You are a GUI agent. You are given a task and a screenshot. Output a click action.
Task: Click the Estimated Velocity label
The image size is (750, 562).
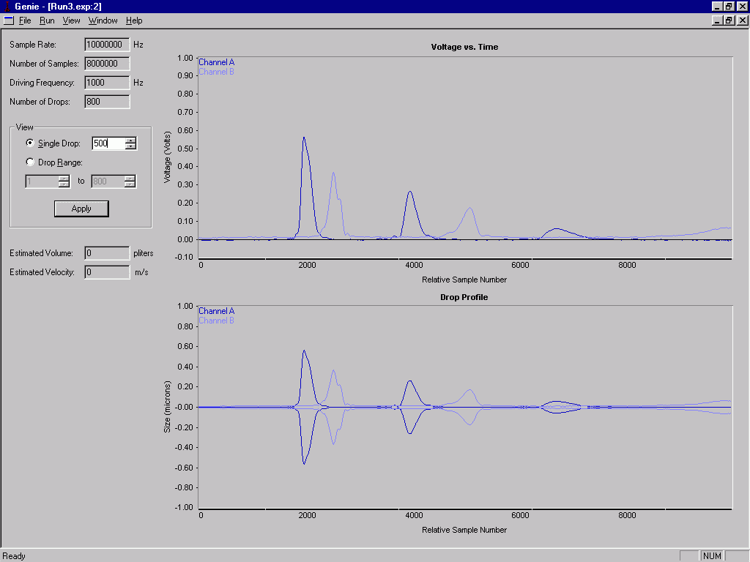click(42, 272)
